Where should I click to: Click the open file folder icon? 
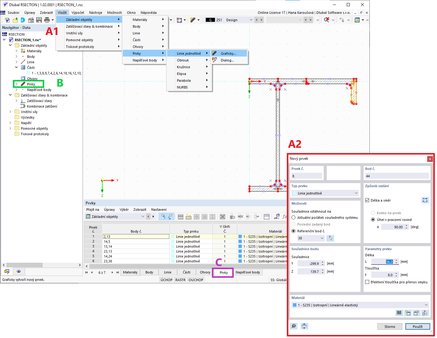pos(15,20)
